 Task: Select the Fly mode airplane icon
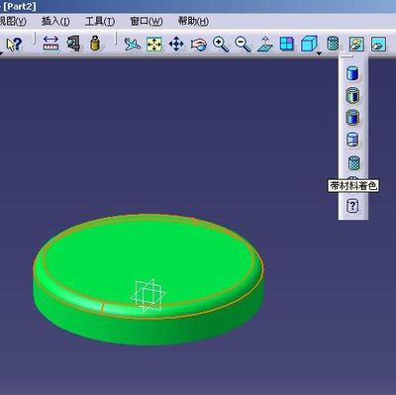tap(132, 44)
